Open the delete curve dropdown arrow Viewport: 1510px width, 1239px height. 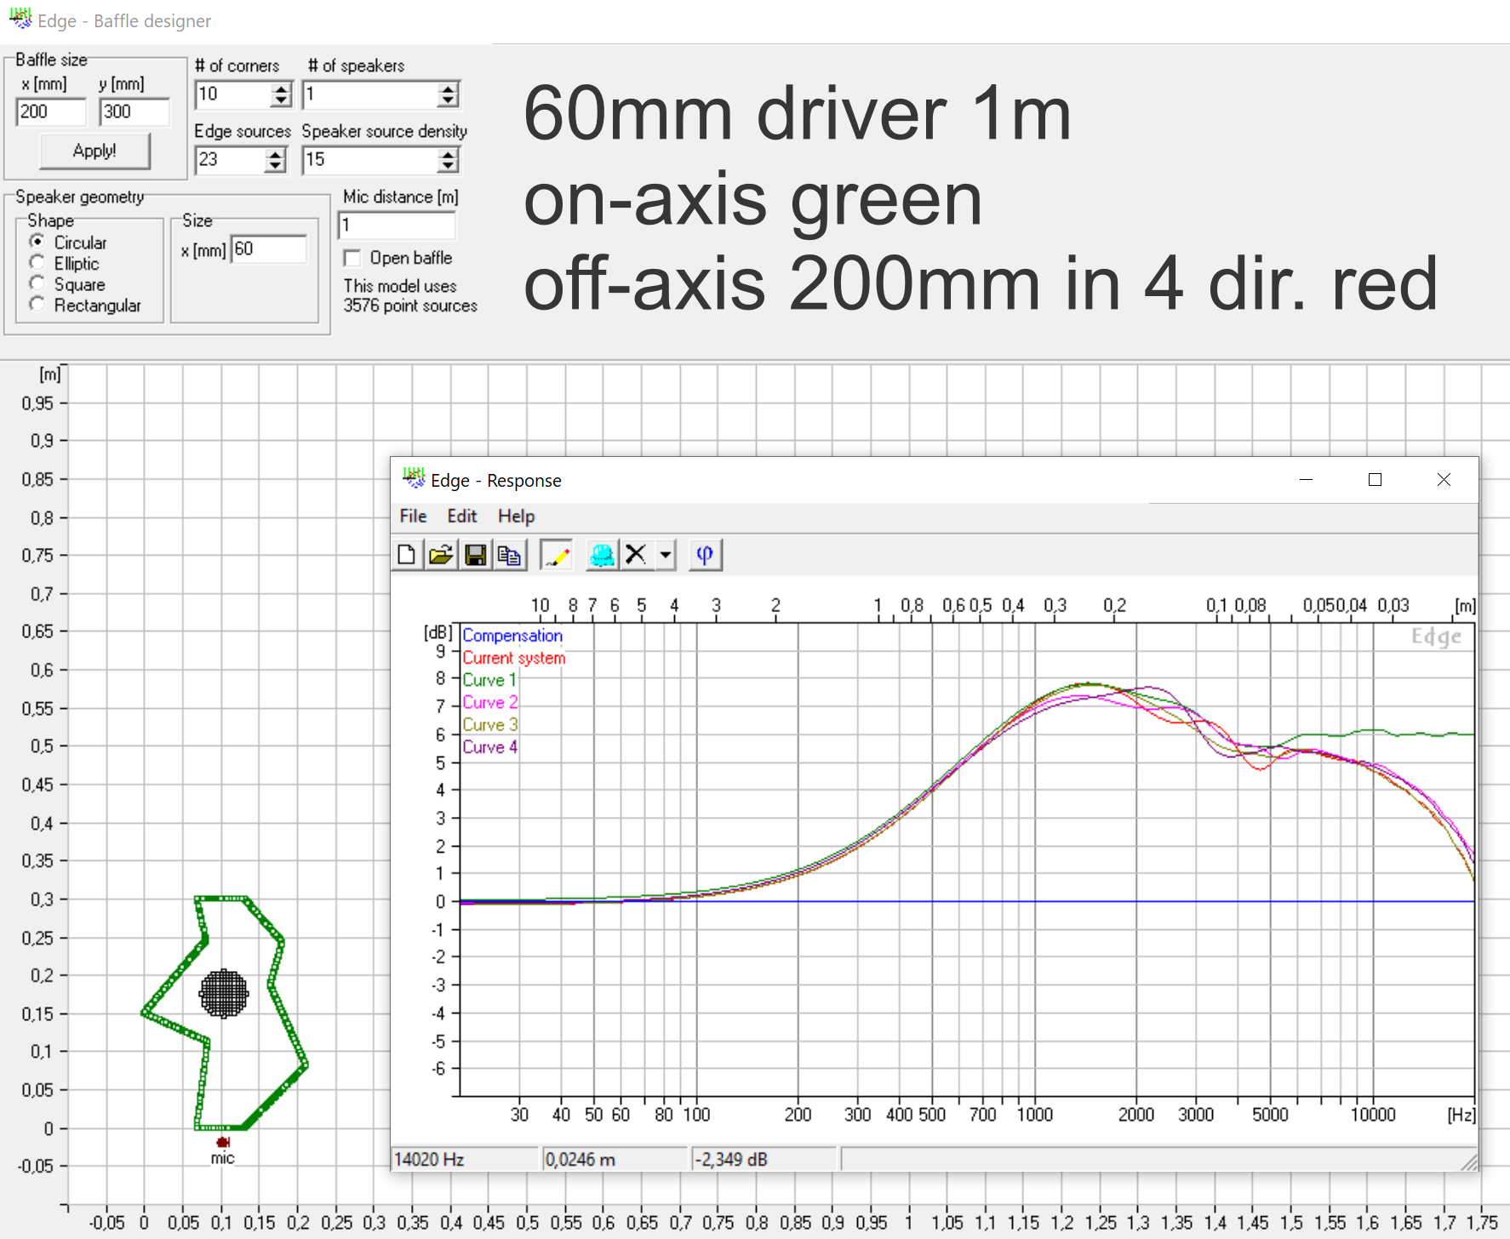[x=666, y=555]
